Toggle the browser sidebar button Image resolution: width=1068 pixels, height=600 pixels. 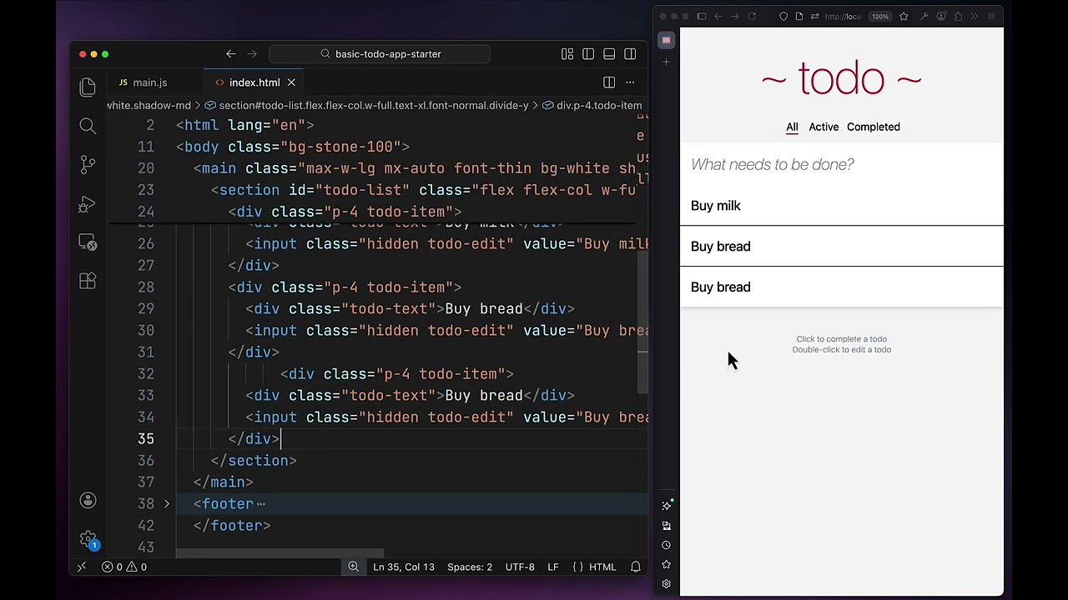pos(702,17)
